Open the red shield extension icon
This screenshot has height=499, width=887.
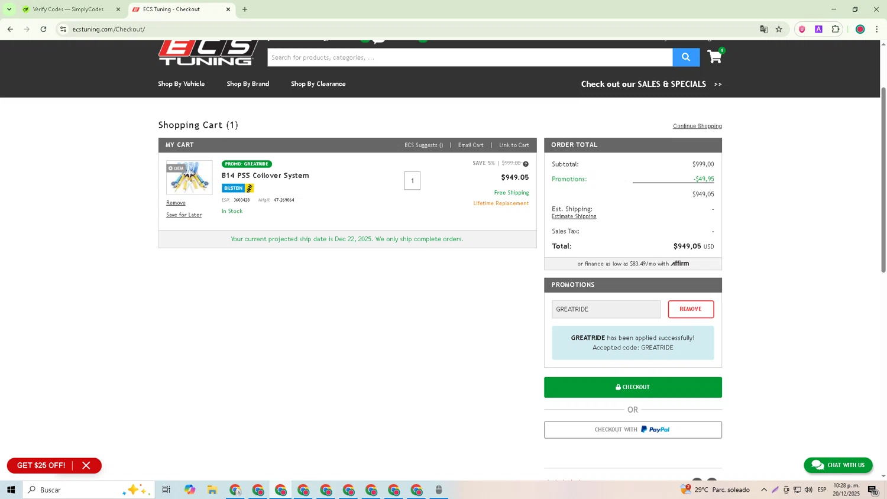tap(802, 29)
